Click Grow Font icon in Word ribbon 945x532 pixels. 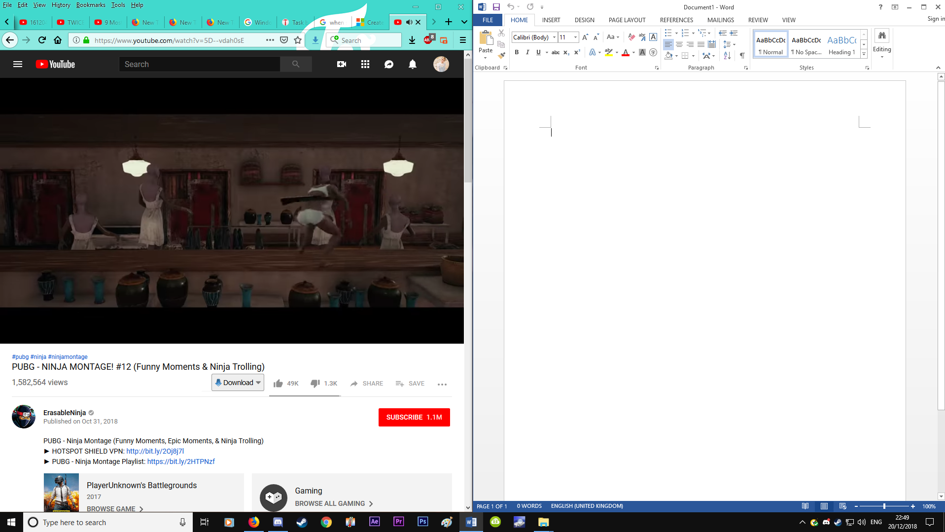[585, 37]
